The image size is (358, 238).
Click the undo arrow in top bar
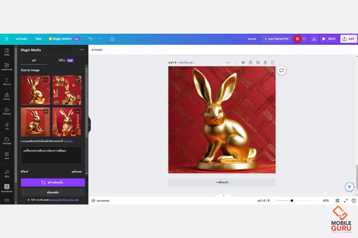click(x=91, y=39)
